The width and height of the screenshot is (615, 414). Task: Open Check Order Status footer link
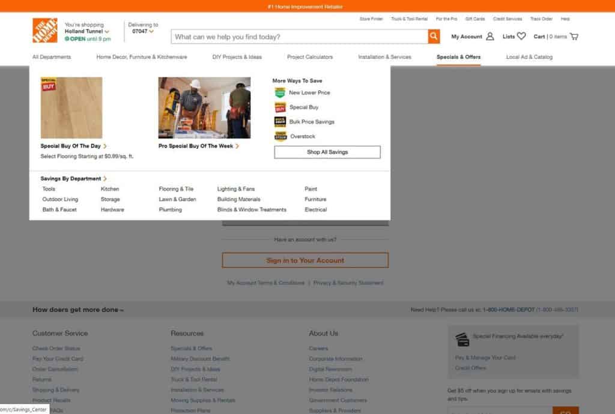(x=56, y=349)
